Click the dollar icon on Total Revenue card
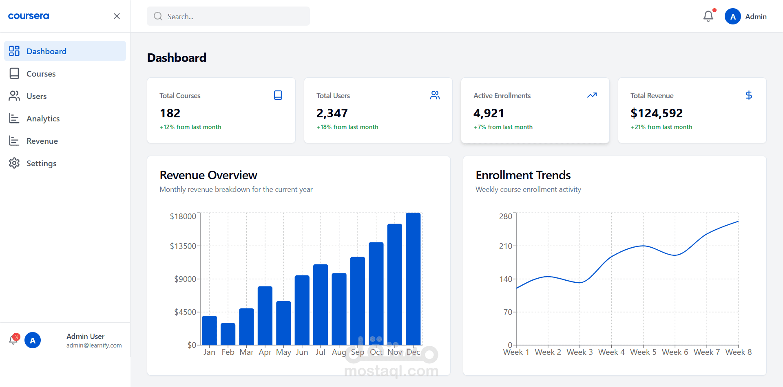The image size is (783, 387). [749, 95]
